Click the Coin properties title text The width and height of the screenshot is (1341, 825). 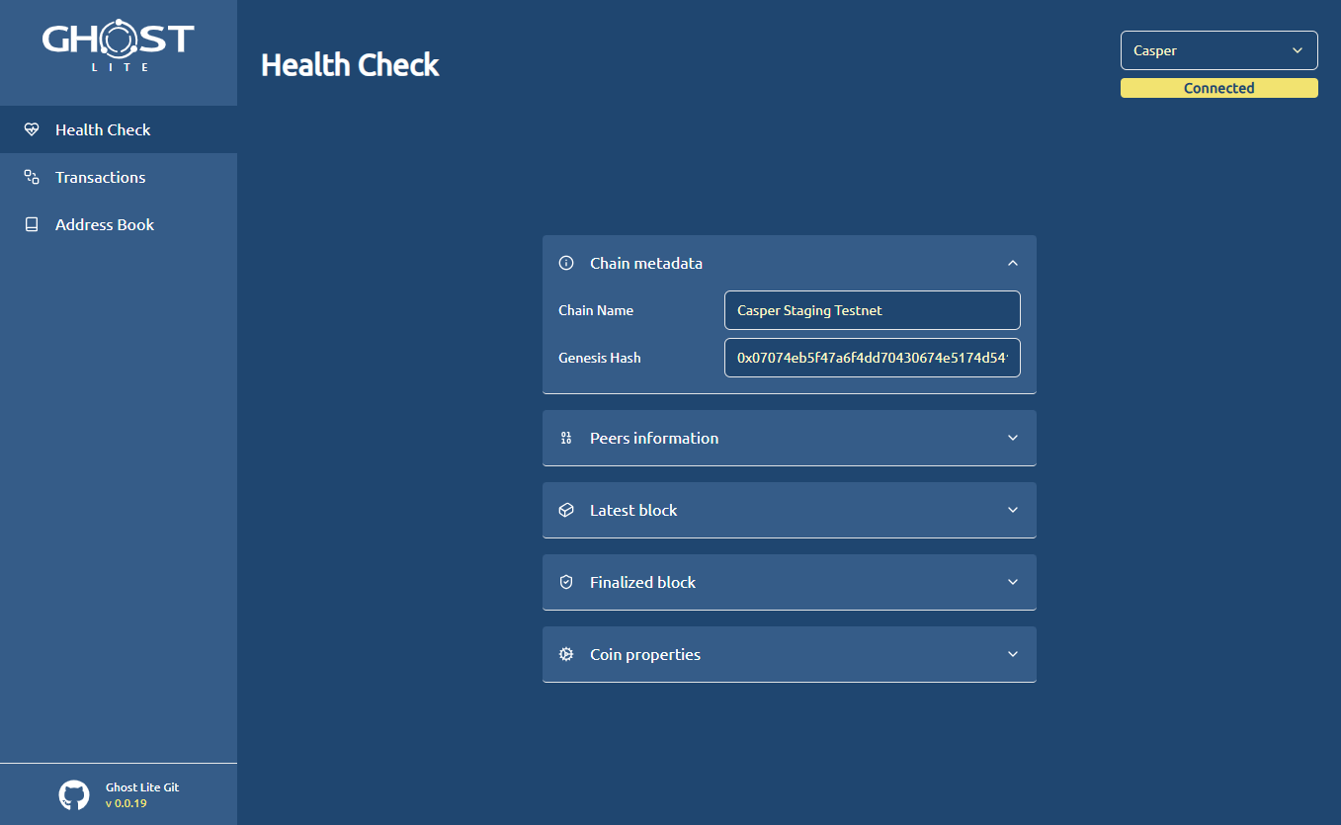click(645, 654)
